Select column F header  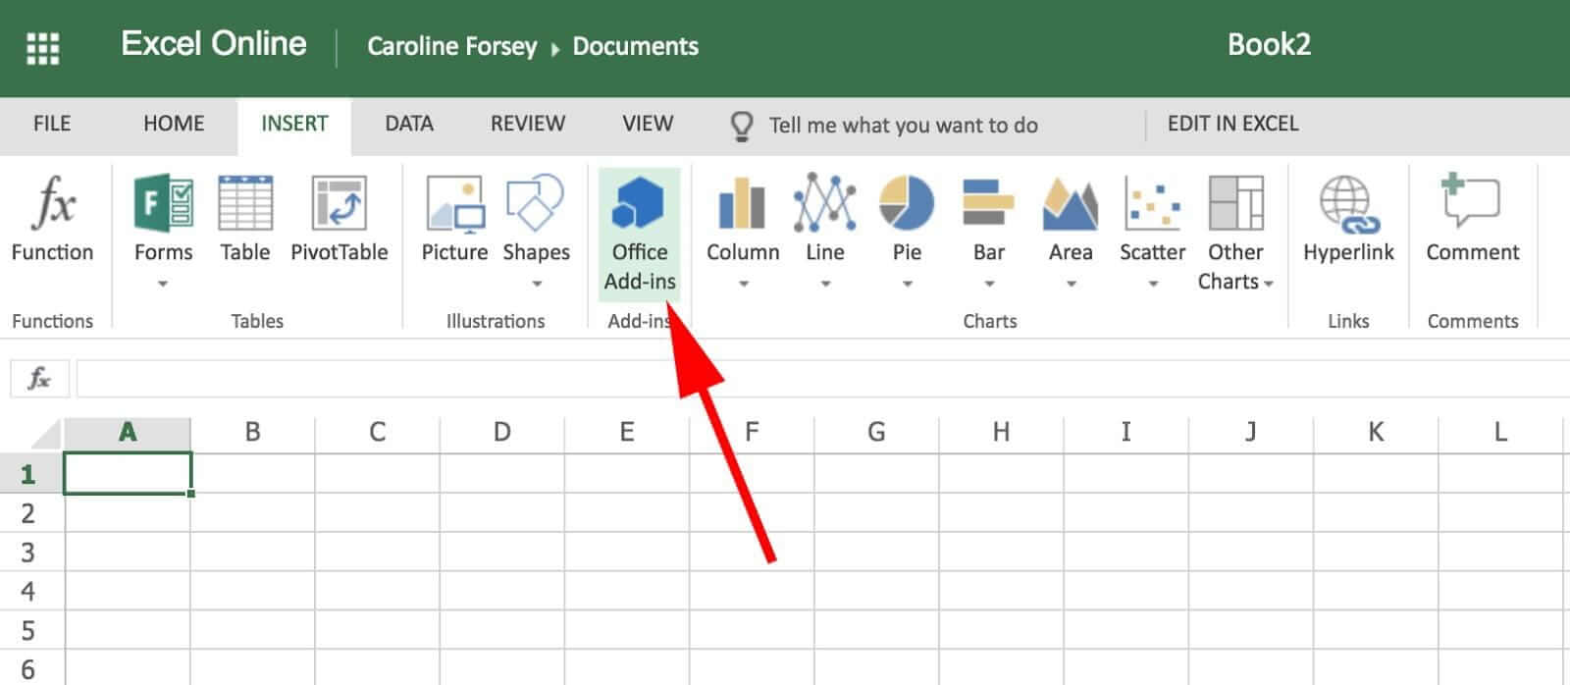click(752, 432)
